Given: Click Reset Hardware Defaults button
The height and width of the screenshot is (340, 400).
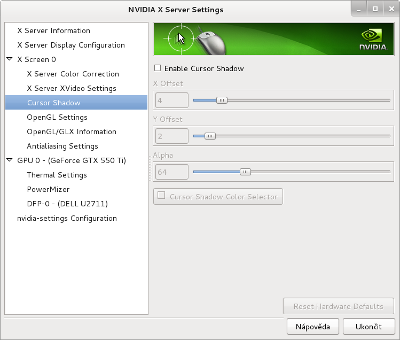Looking at the screenshot, I should coord(338,306).
